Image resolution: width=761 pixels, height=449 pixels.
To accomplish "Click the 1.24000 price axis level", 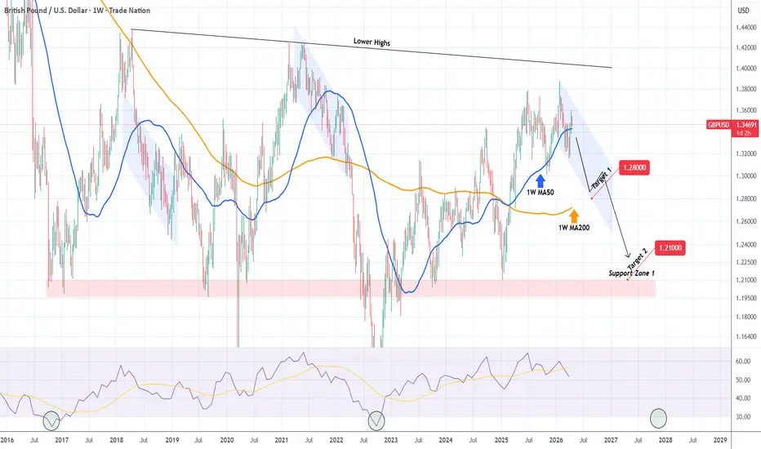I will [x=746, y=245].
